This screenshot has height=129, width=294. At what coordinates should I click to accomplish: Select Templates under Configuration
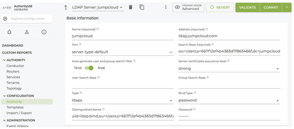click(x=15, y=107)
